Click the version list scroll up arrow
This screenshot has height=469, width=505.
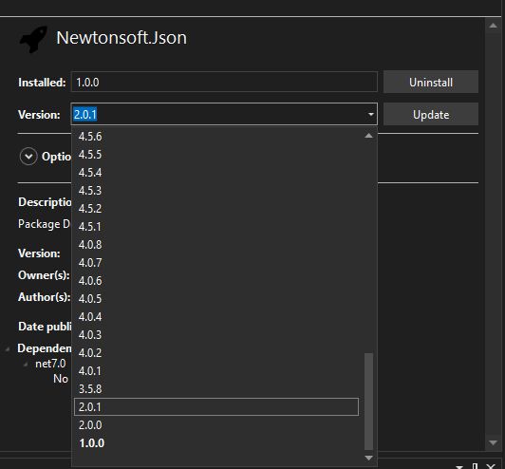click(x=368, y=136)
